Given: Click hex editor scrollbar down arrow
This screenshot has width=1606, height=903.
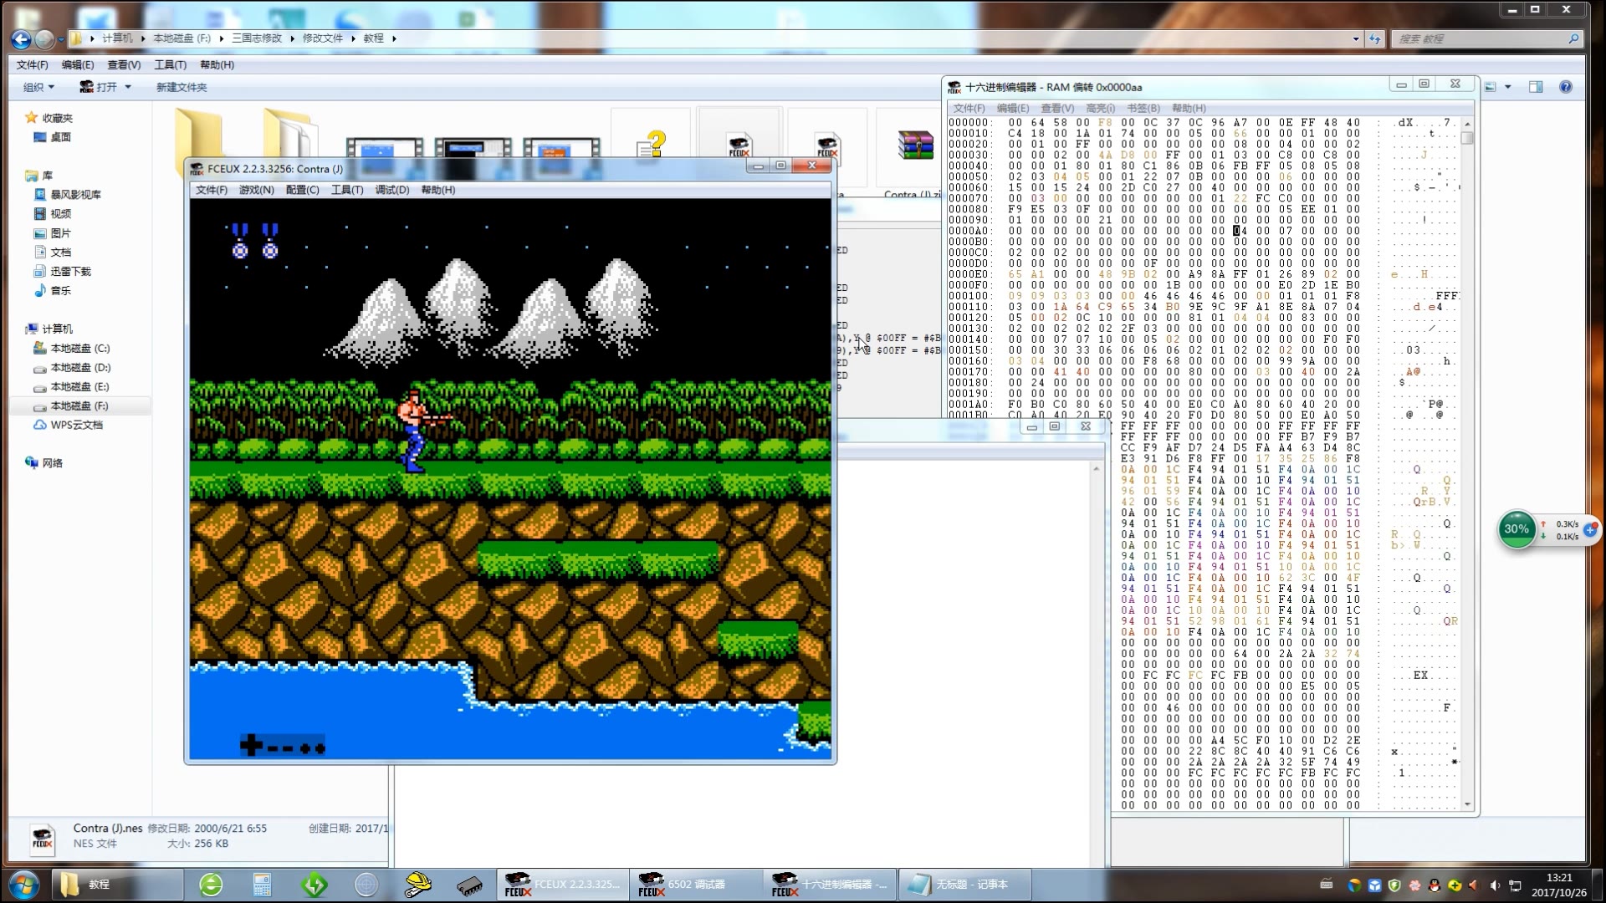Looking at the screenshot, I should click(x=1467, y=804).
